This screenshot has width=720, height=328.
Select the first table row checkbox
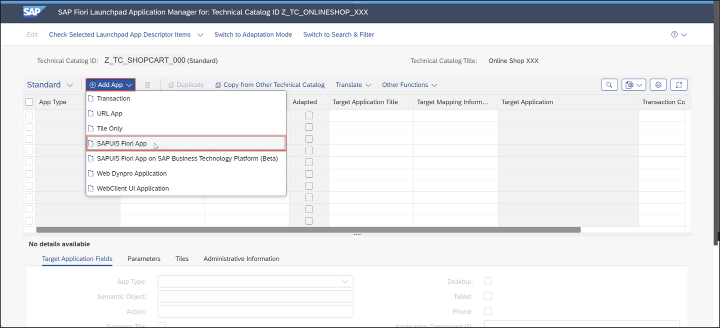[x=29, y=115]
